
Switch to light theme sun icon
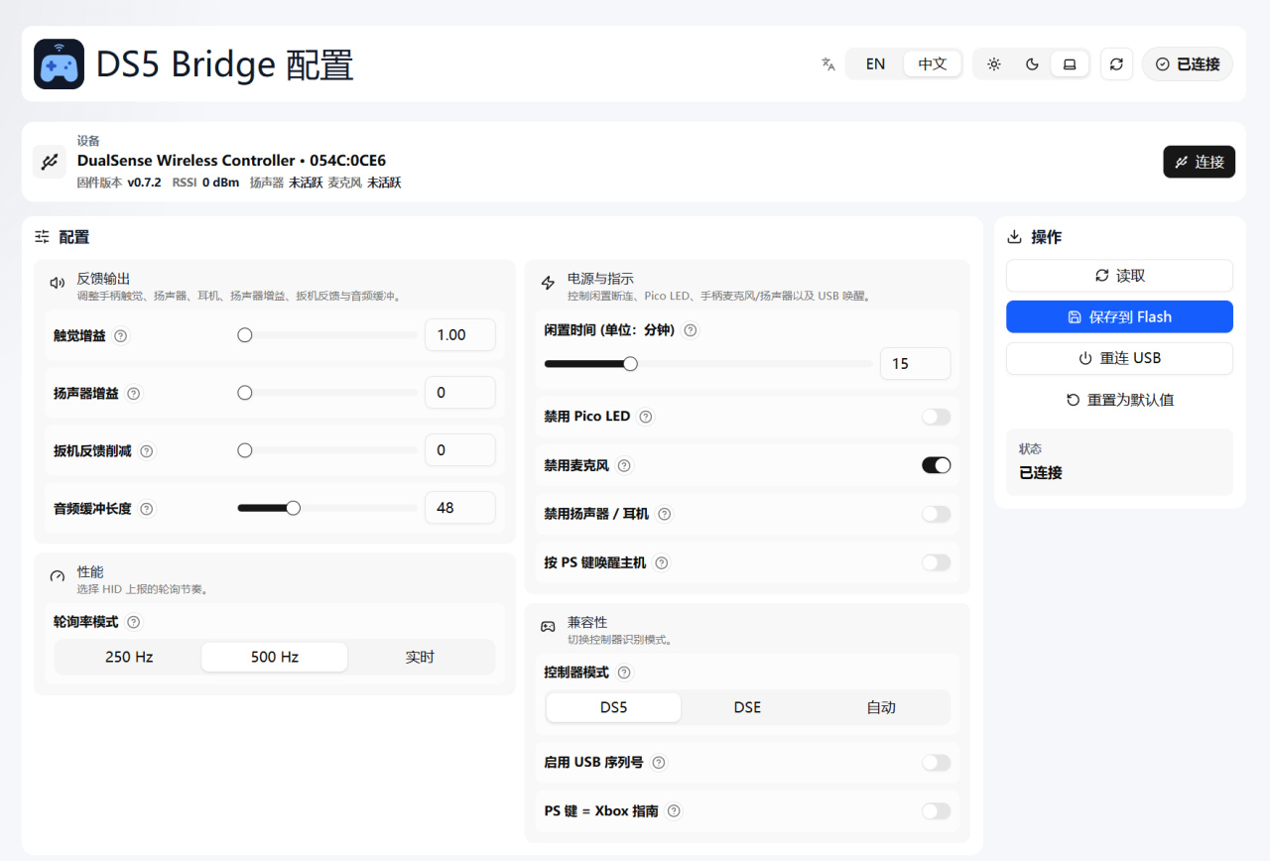coord(994,64)
